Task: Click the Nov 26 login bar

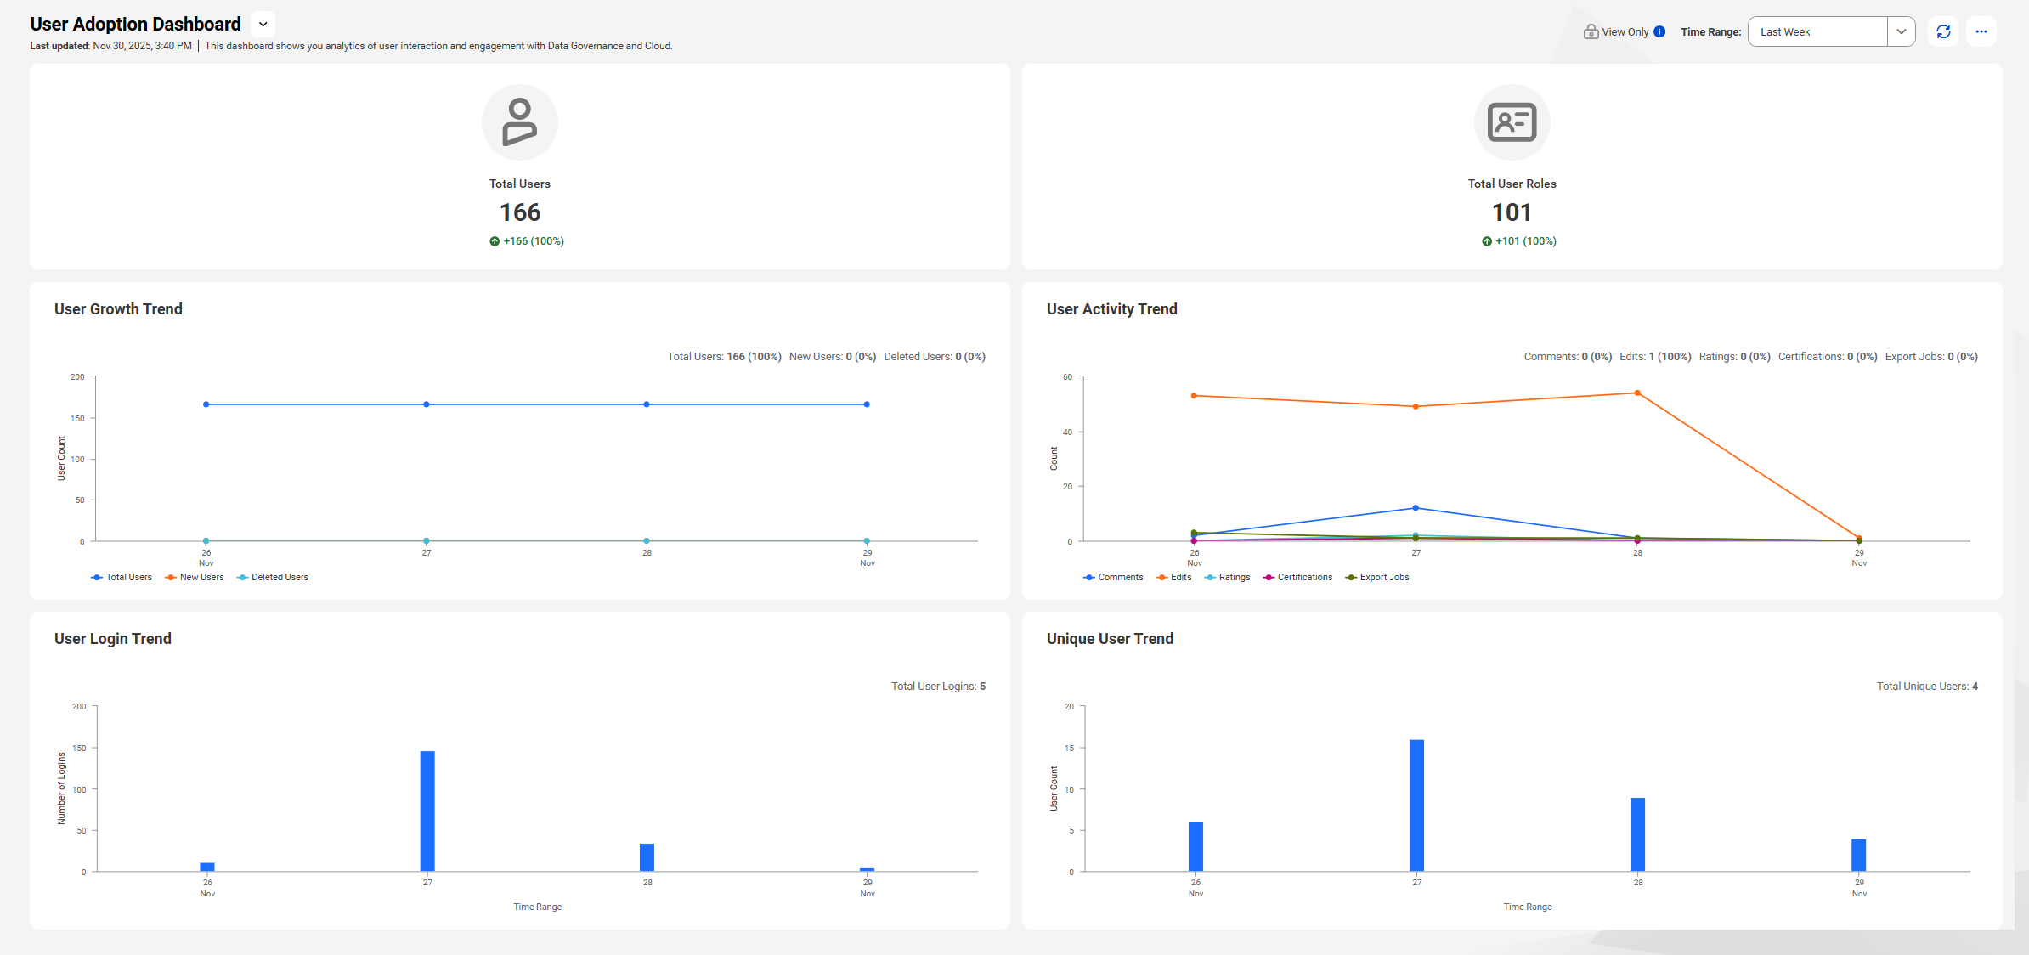Action: [207, 867]
